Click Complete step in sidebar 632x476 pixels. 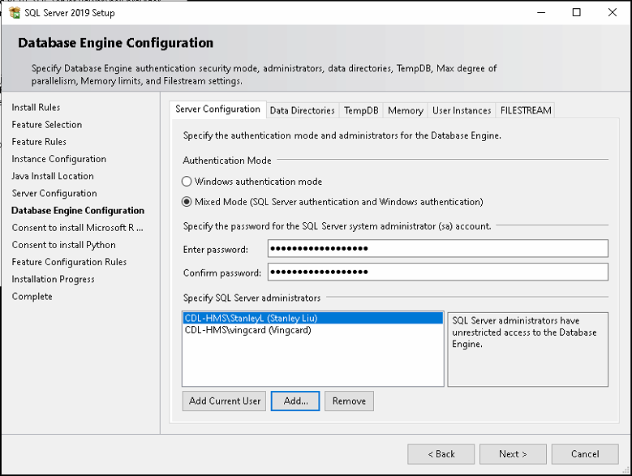click(x=32, y=297)
